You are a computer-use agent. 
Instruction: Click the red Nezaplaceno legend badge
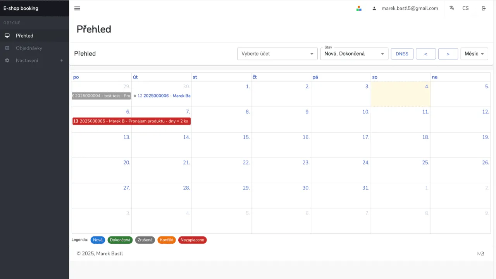click(192, 240)
